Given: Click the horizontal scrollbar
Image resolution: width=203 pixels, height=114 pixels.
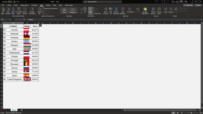Looking at the screenshot, I should point(160,110).
